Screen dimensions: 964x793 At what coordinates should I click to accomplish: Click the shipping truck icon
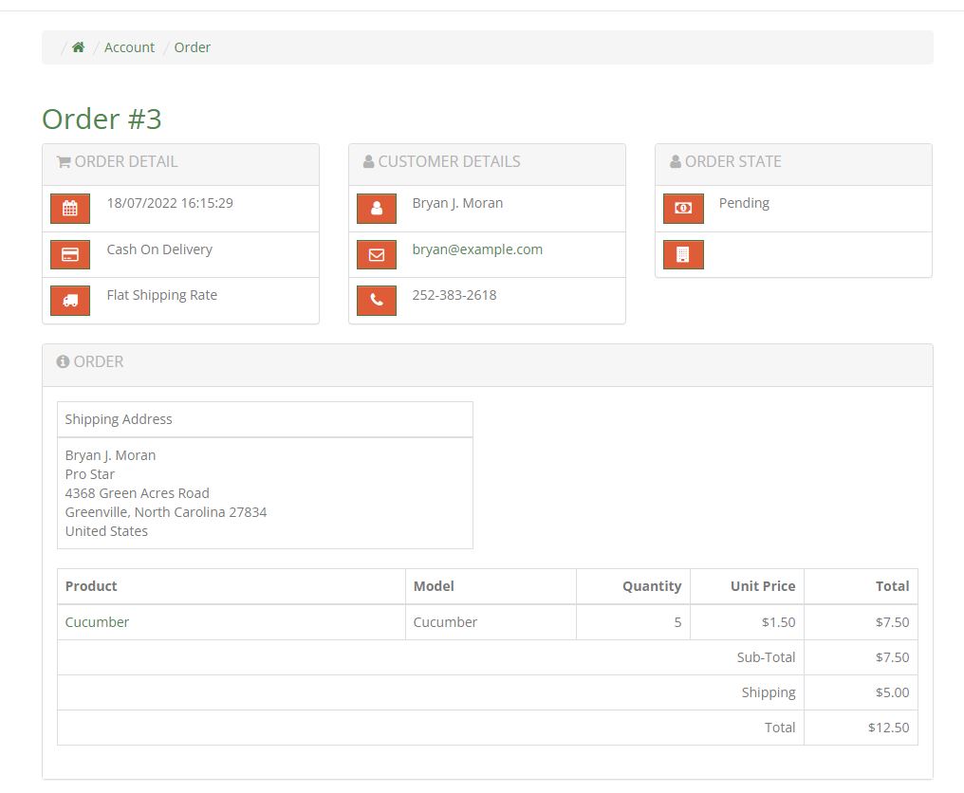tap(70, 301)
